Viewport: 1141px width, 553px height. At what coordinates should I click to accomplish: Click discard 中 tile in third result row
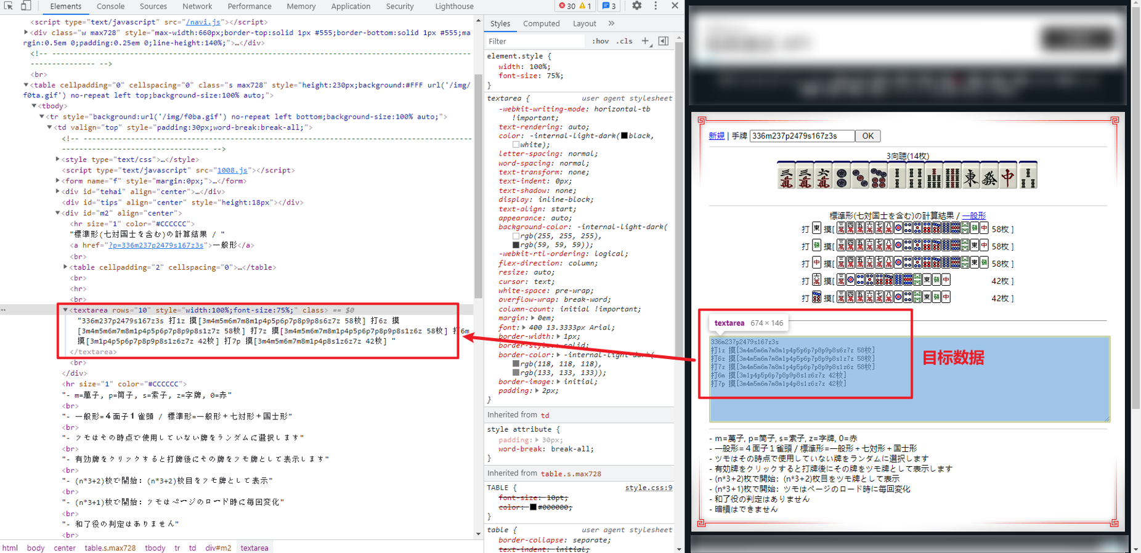816,263
